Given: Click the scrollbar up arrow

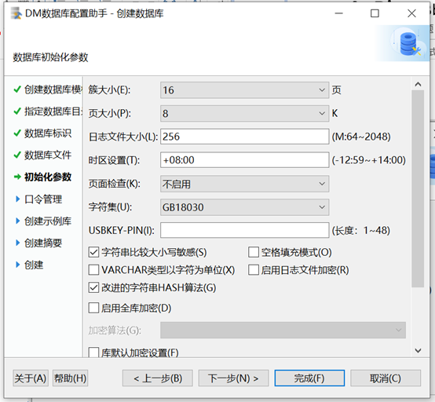Looking at the screenshot, I should coord(418,84).
